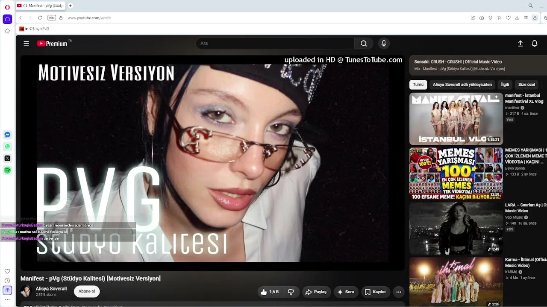
Task: Click the video player to pause playback
Action: click(x=212, y=163)
